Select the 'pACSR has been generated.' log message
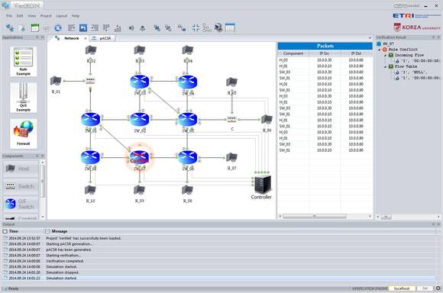443x293 pixels. click(x=69, y=250)
